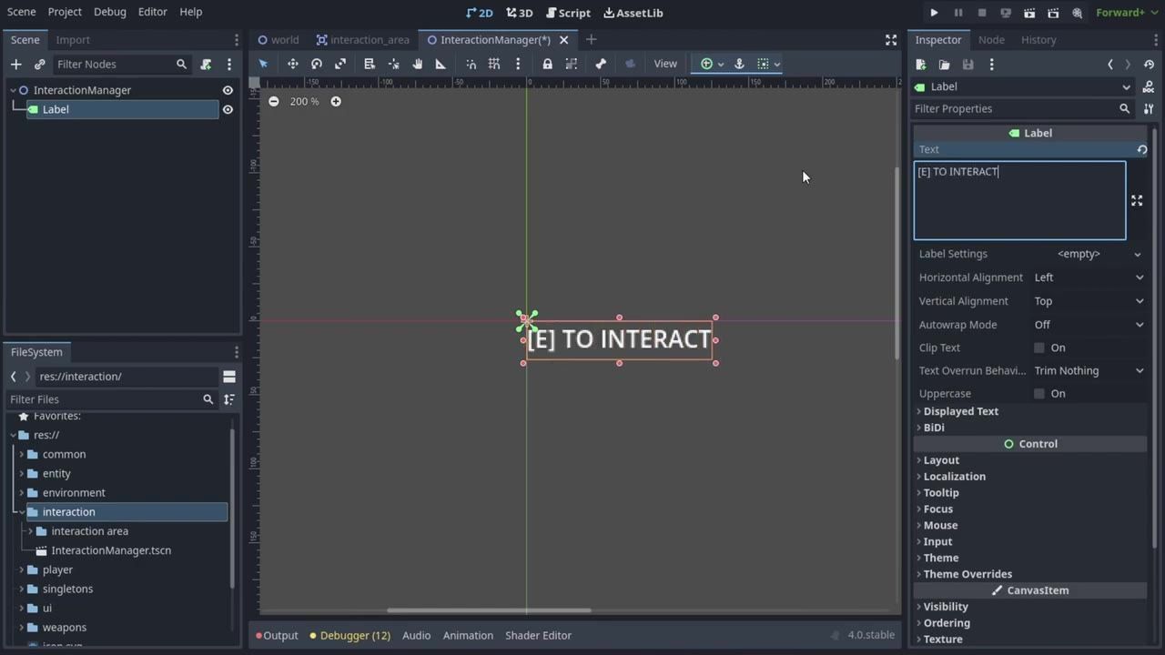The height and width of the screenshot is (655, 1165).
Task: Enable the Uppercase checkbox
Action: (1039, 394)
